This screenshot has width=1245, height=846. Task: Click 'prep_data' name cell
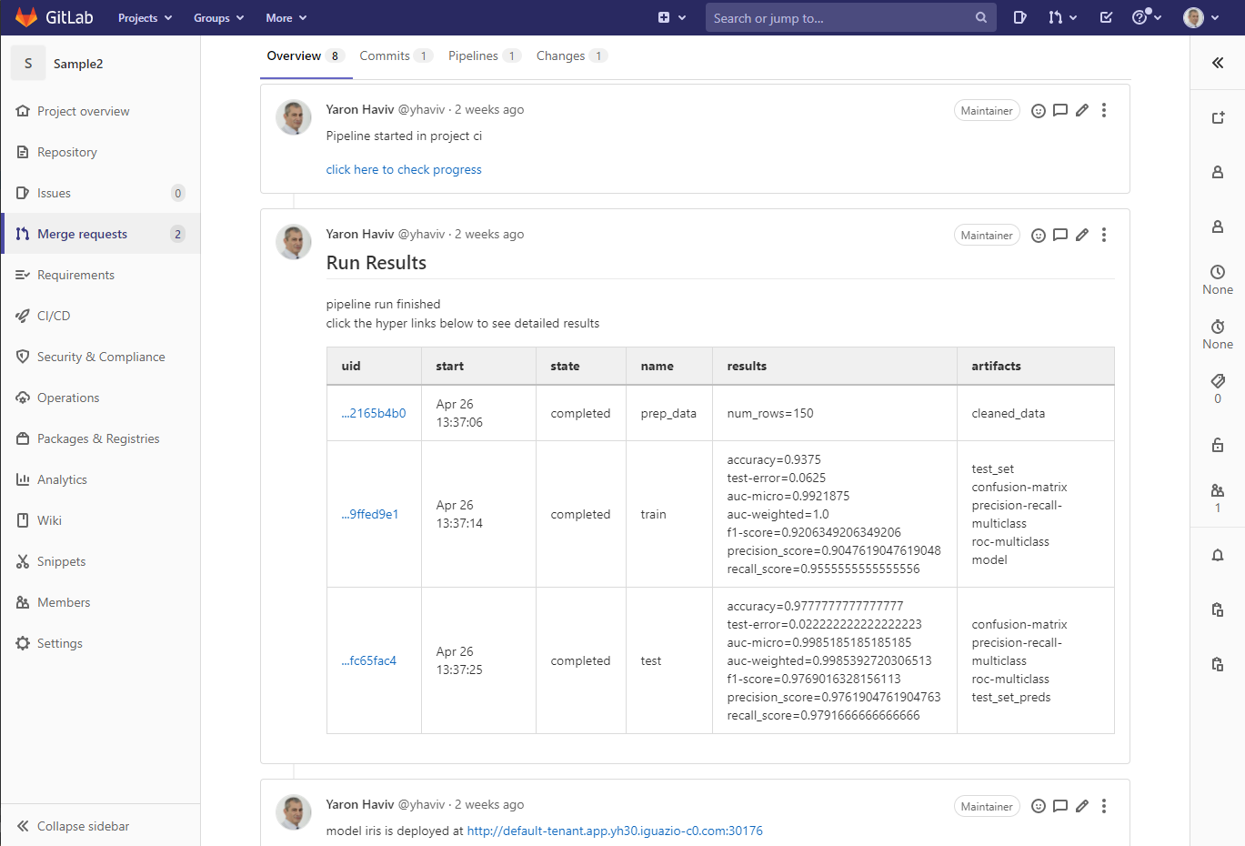(x=668, y=413)
